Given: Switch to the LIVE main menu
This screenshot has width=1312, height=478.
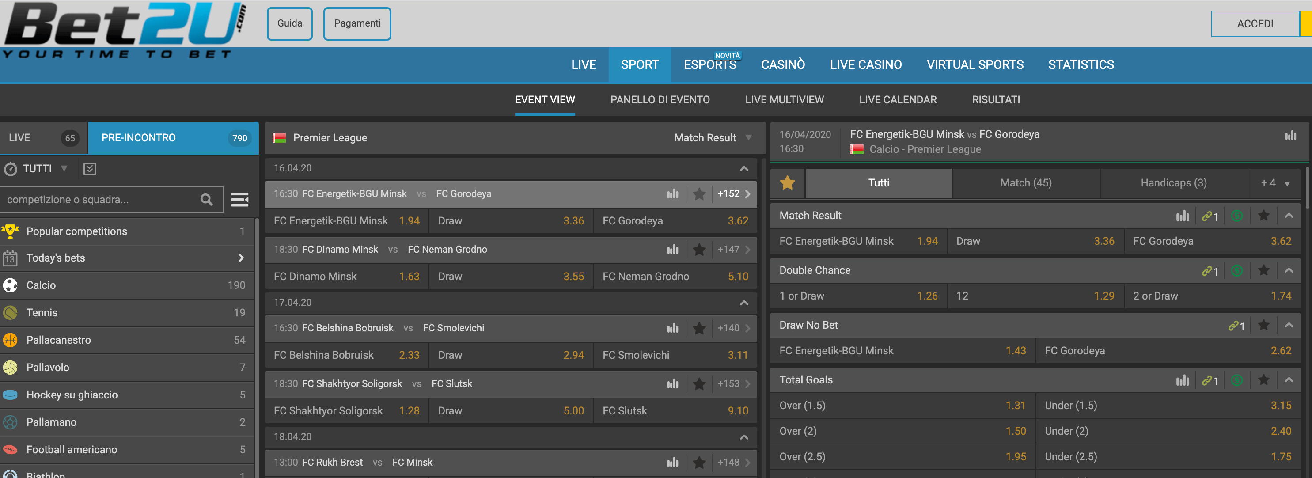Looking at the screenshot, I should click(x=583, y=64).
